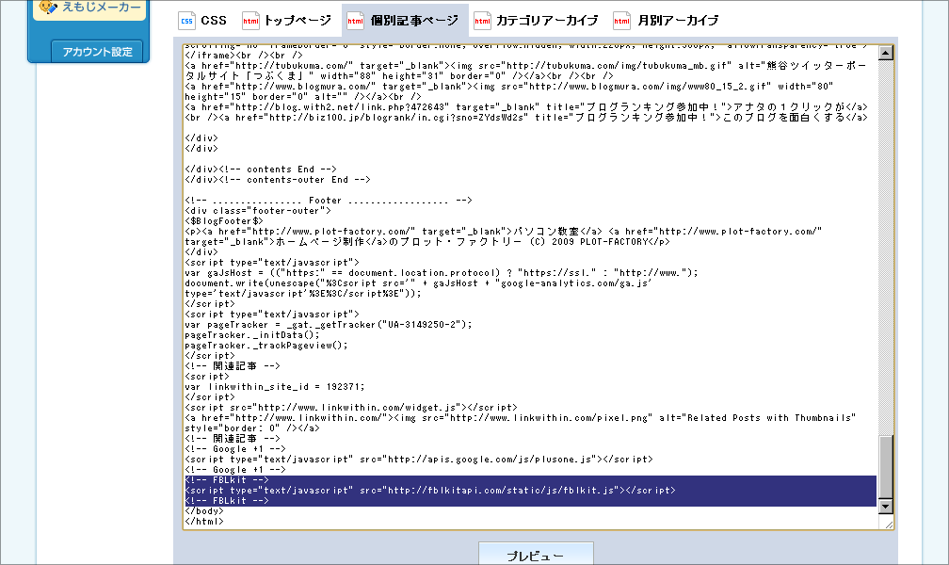Click the えもじメーカー banner

point(89,8)
